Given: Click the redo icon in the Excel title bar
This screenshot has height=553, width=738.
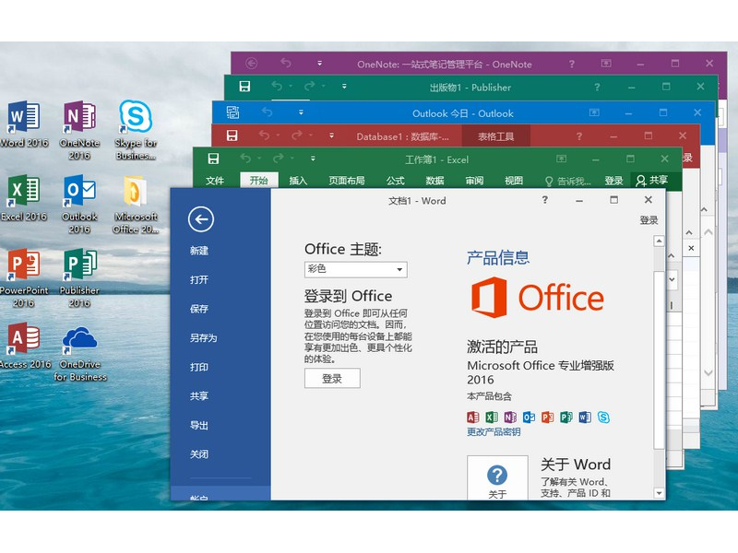Looking at the screenshot, I should click(x=279, y=159).
